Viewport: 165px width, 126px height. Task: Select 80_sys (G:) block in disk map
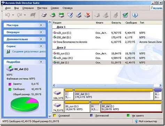pos(77,107)
